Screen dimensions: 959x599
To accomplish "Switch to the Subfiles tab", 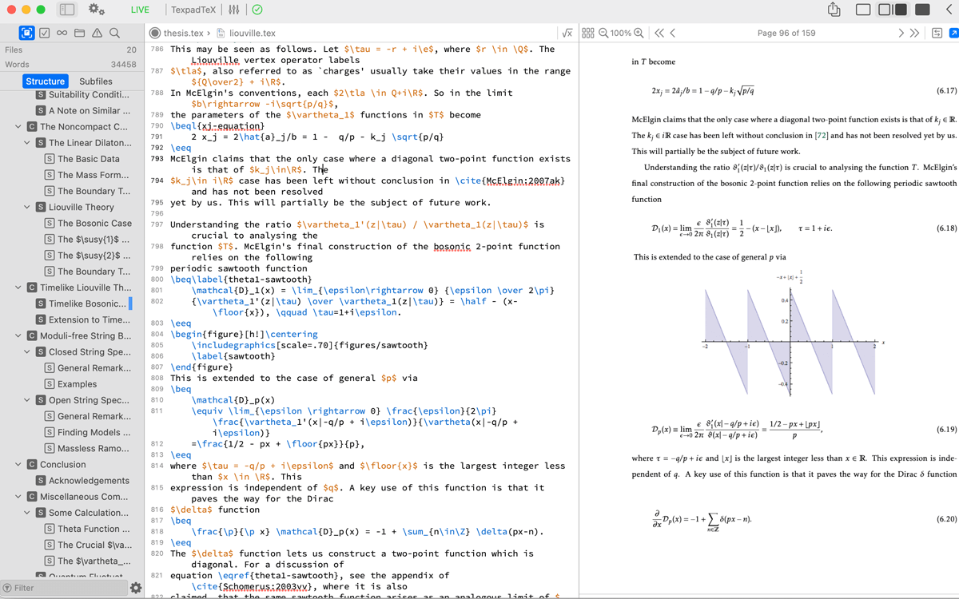I will coord(96,81).
